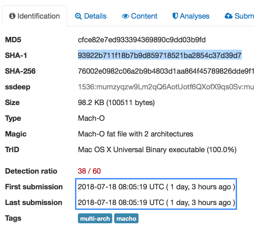This screenshot has height=230, width=254.
Task: Click the magnifier icon on Details tab
Action: point(78,16)
